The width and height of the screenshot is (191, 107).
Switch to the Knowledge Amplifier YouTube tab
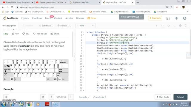pyautogui.click(x=51, y=2)
